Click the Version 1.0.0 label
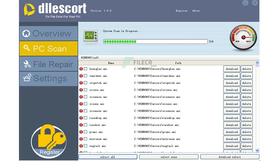 pyautogui.click(x=101, y=11)
